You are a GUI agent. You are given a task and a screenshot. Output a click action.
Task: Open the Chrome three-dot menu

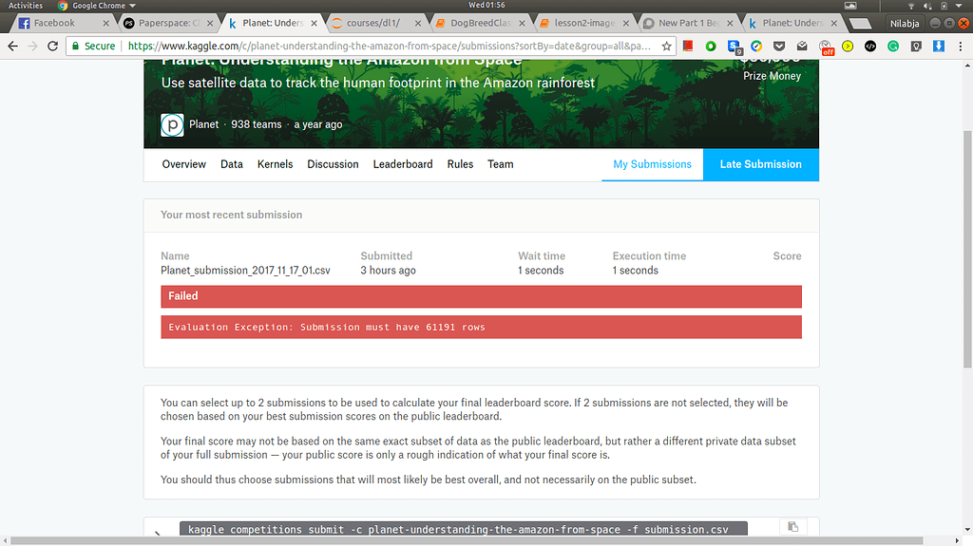pyautogui.click(x=960, y=46)
